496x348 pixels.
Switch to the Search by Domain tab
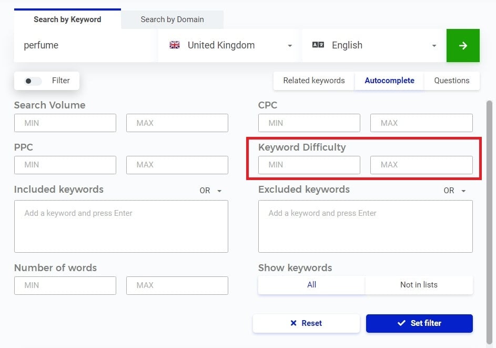[x=172, y=19]
